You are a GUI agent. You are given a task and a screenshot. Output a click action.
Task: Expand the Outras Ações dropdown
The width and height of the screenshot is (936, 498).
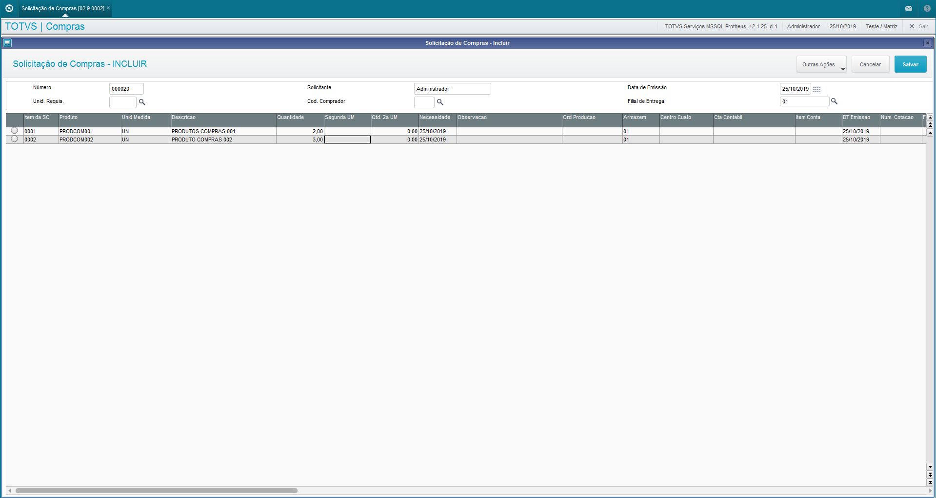coord(821,64)
